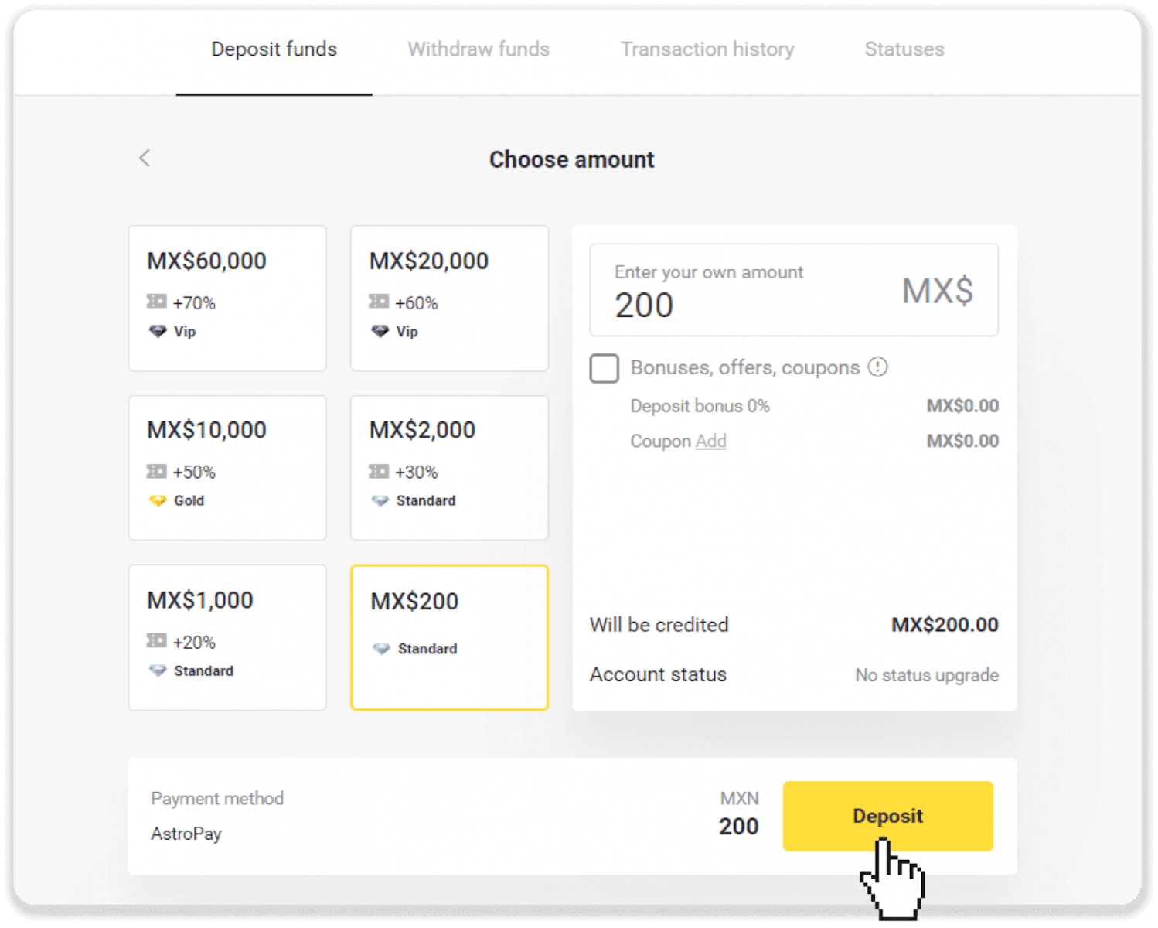Select the MX$60,000 deposit amount card
Viewport: 1158px width, 928px height.
227,298
